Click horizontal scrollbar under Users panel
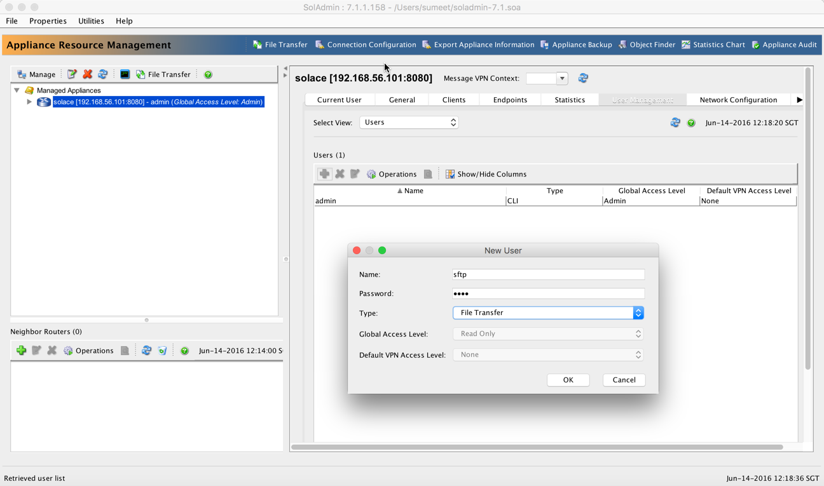 (537, 447)
